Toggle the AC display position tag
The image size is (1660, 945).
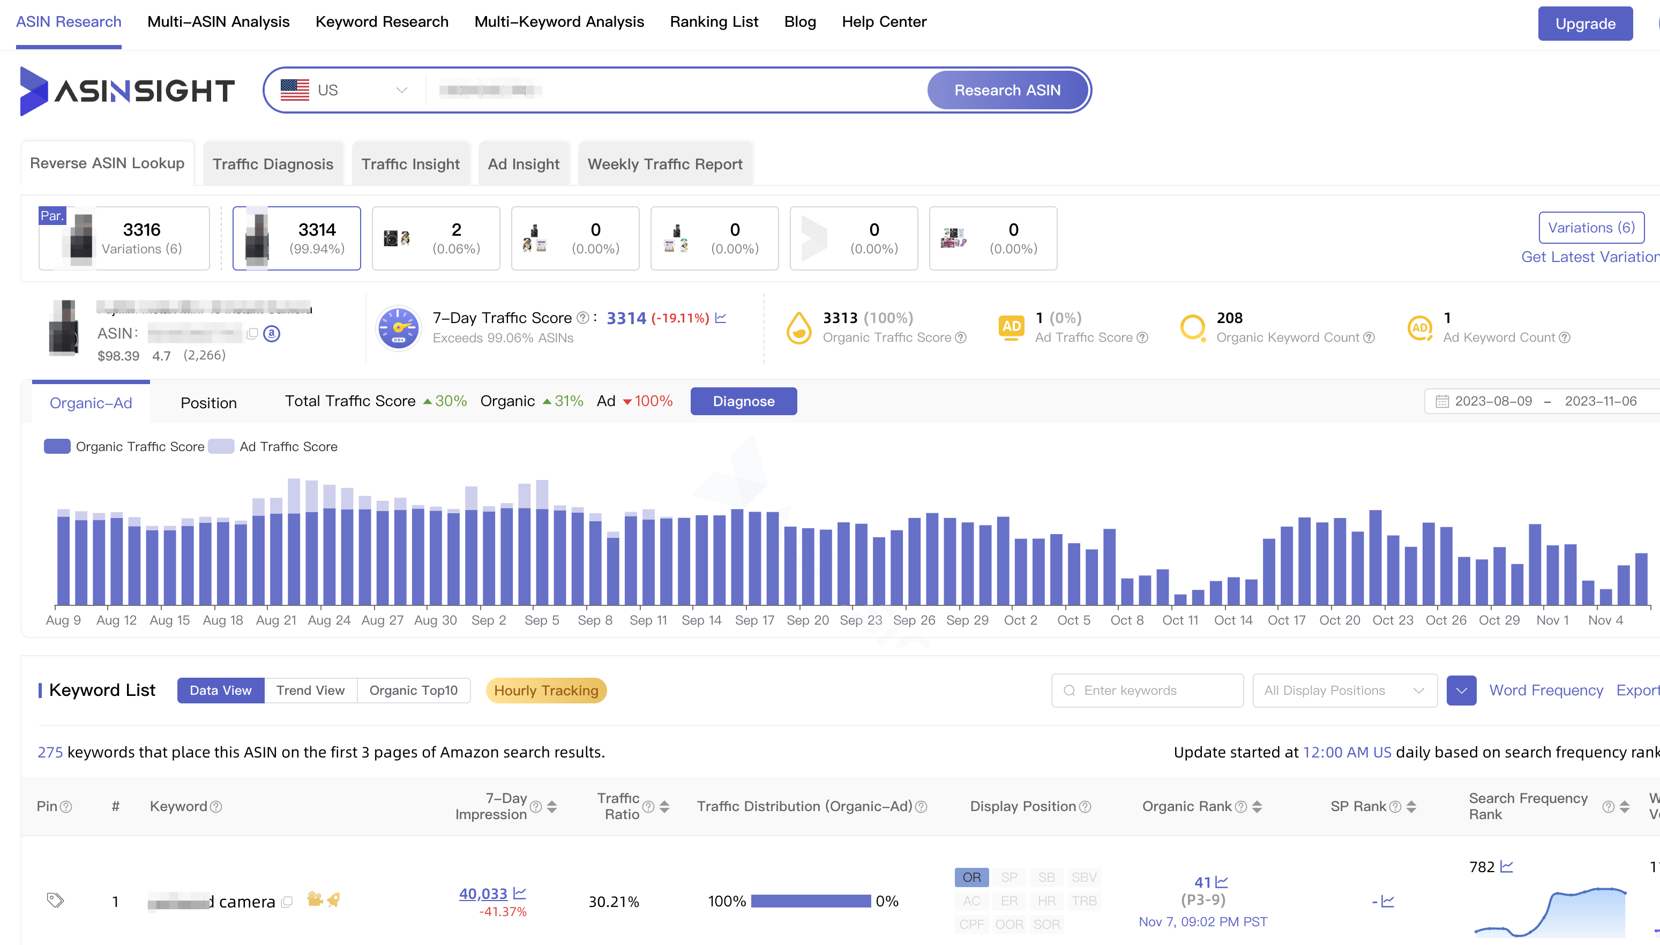[x=972, y=901]
